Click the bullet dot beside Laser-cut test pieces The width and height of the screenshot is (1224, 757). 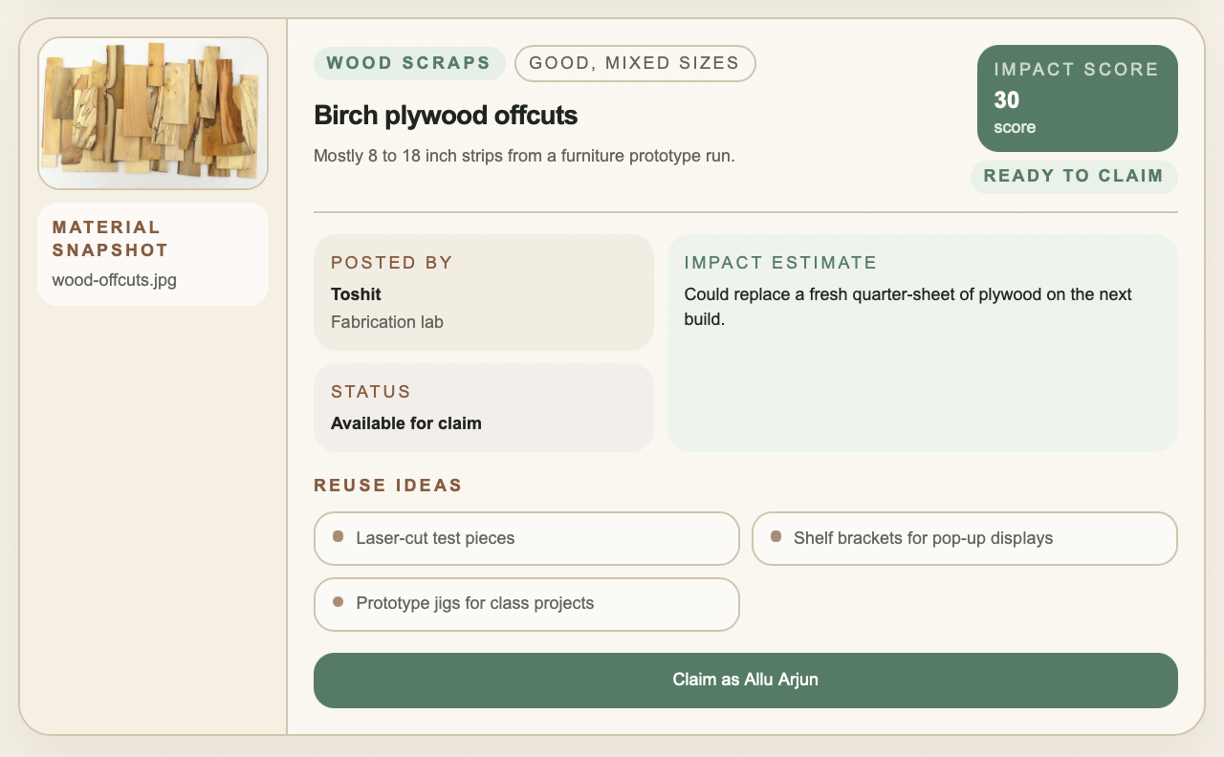[x=338, y=536]
